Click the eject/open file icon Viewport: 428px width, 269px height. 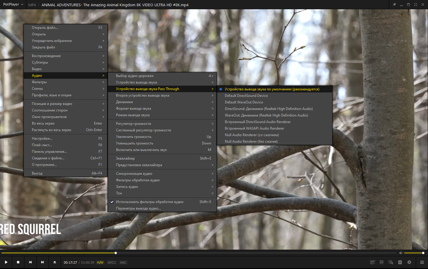(55, 262)
